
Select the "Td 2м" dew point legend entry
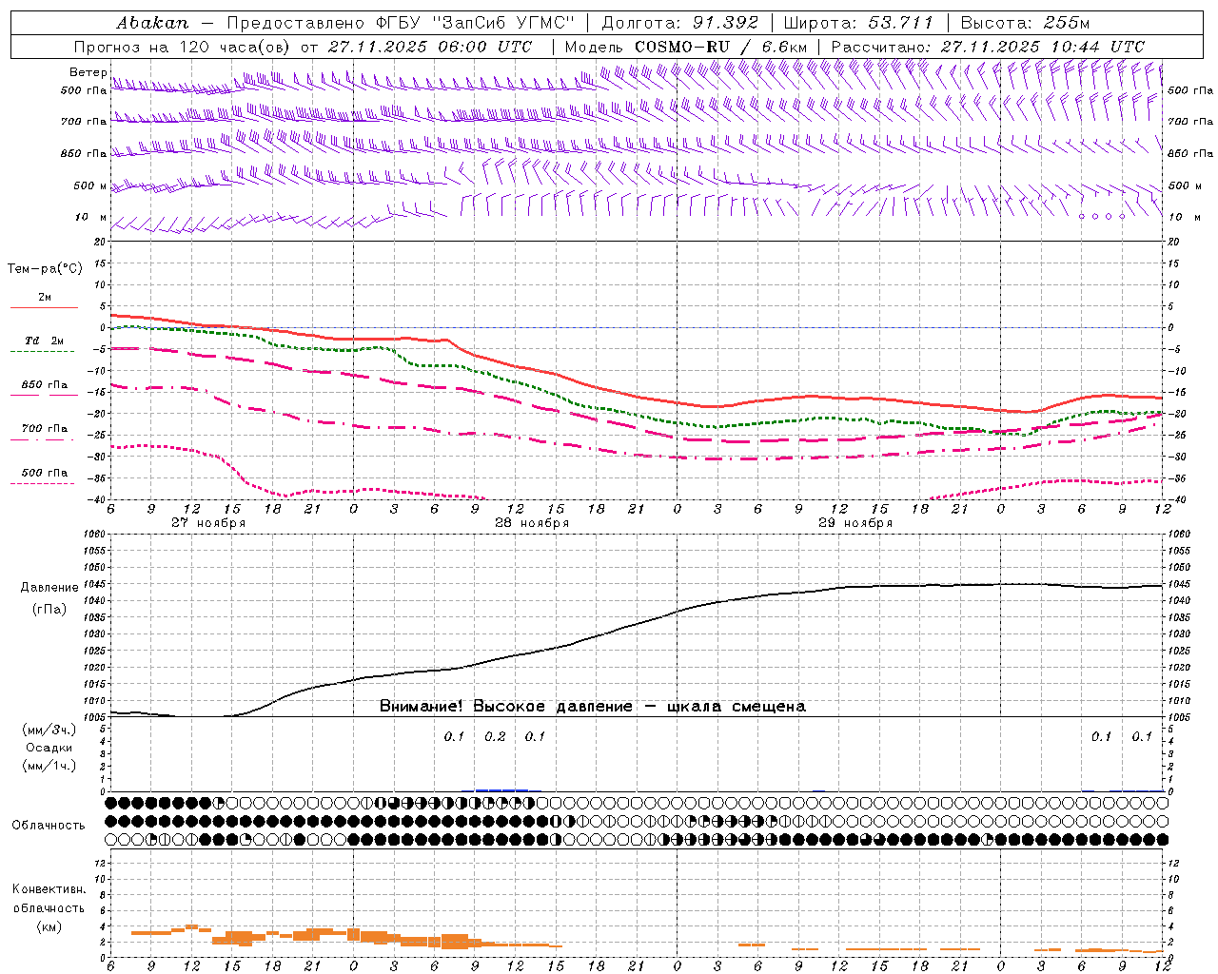tap(45, 341)
